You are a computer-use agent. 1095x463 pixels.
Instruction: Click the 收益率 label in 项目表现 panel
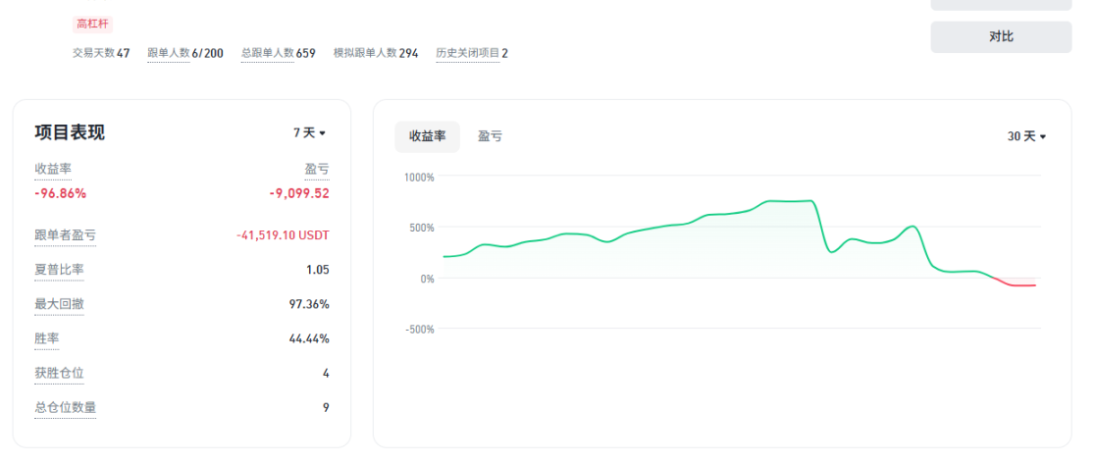[x=53, y=169]
